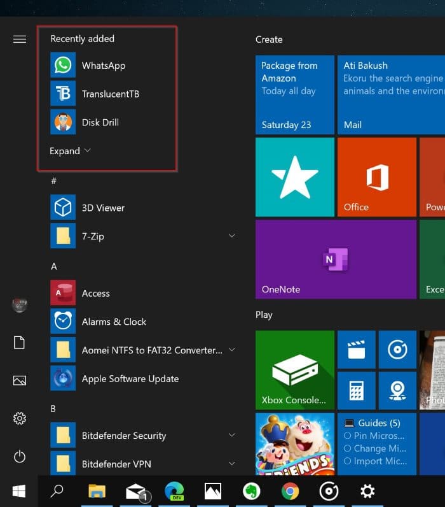Open Groove Music on taskbar
Viewport: 445px width, 507px height.
tap(329, 491)
